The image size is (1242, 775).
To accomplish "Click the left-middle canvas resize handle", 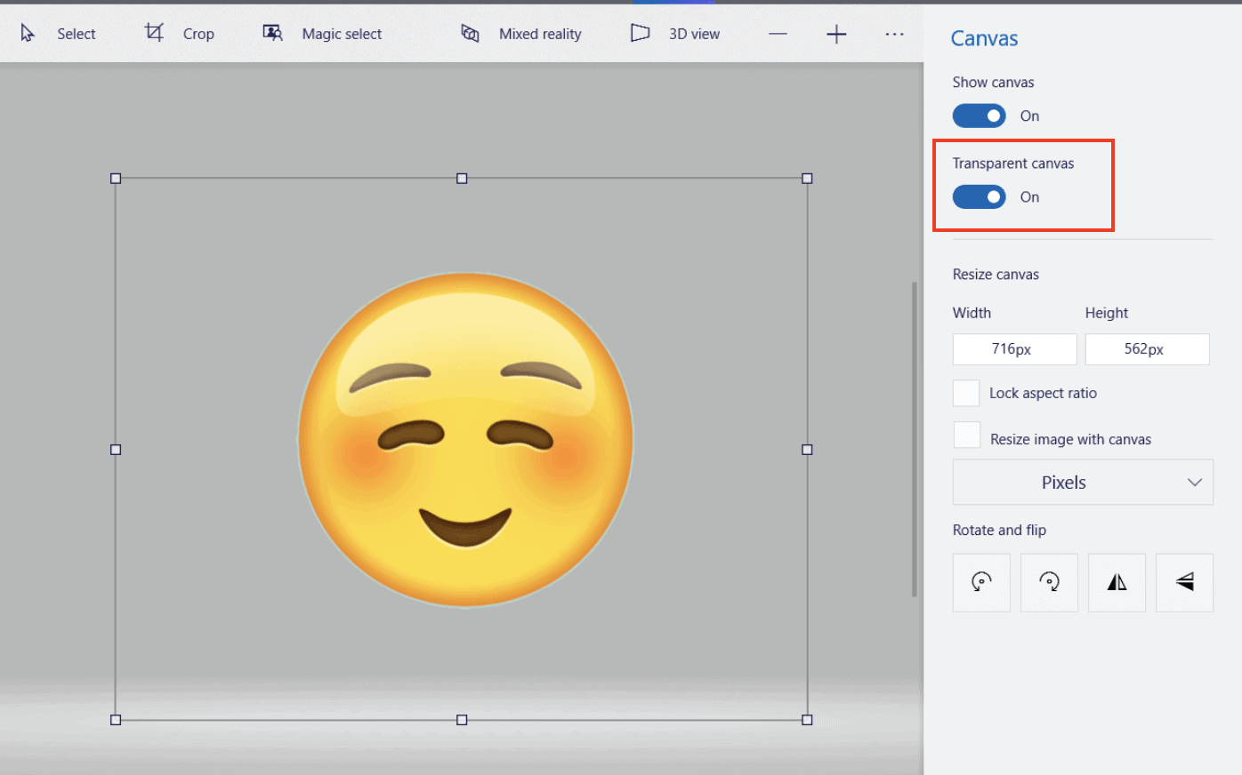I will 116,450.
